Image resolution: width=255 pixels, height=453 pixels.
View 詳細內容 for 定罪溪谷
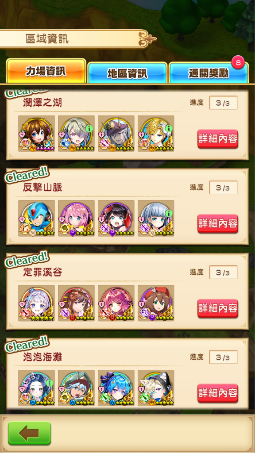(218, 308)
